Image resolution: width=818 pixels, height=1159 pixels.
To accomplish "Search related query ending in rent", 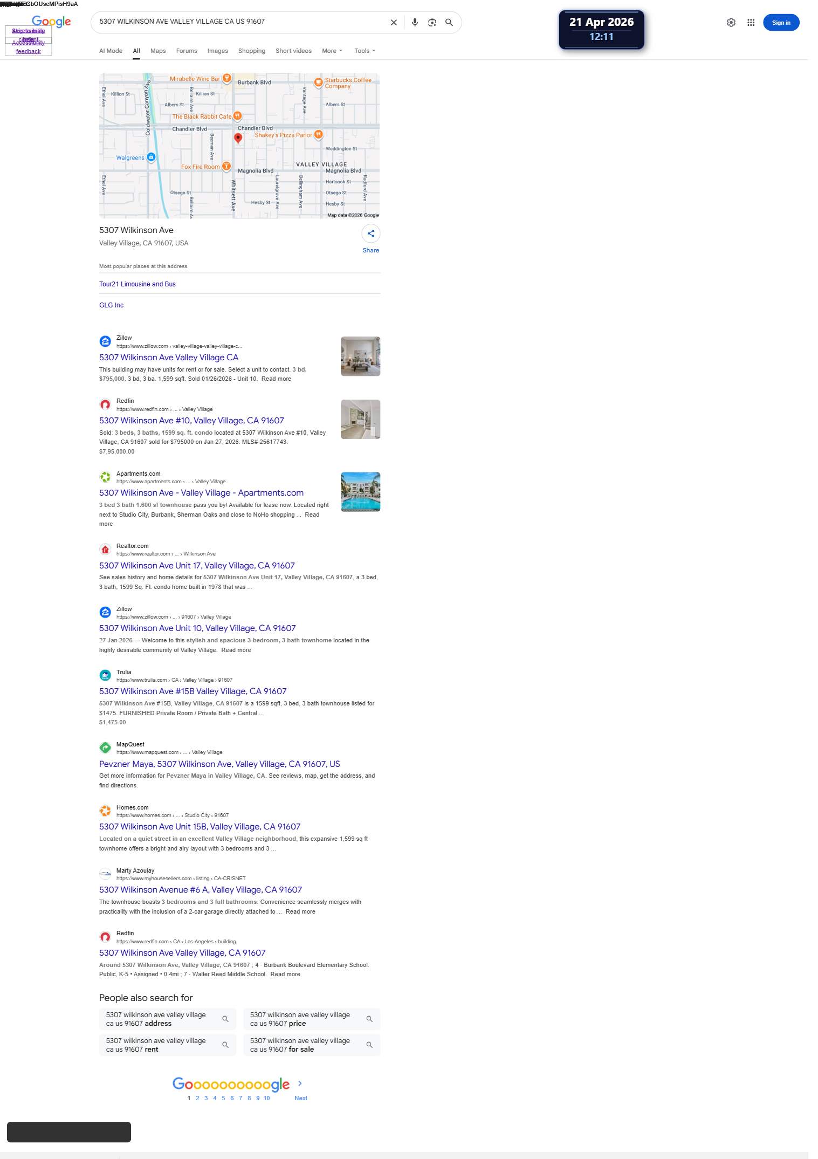I will (168, 1045).
